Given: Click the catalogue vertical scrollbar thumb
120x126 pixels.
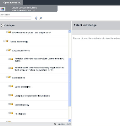Looking at the screenshot, I should pyautogui.click(x=69, y=82).
